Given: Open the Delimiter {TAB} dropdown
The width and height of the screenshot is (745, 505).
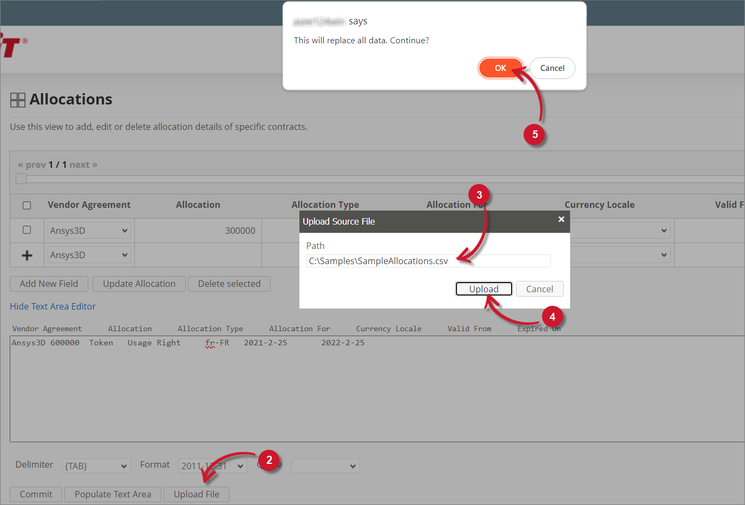Looking at the screenshot, I should tap(96, 465).
